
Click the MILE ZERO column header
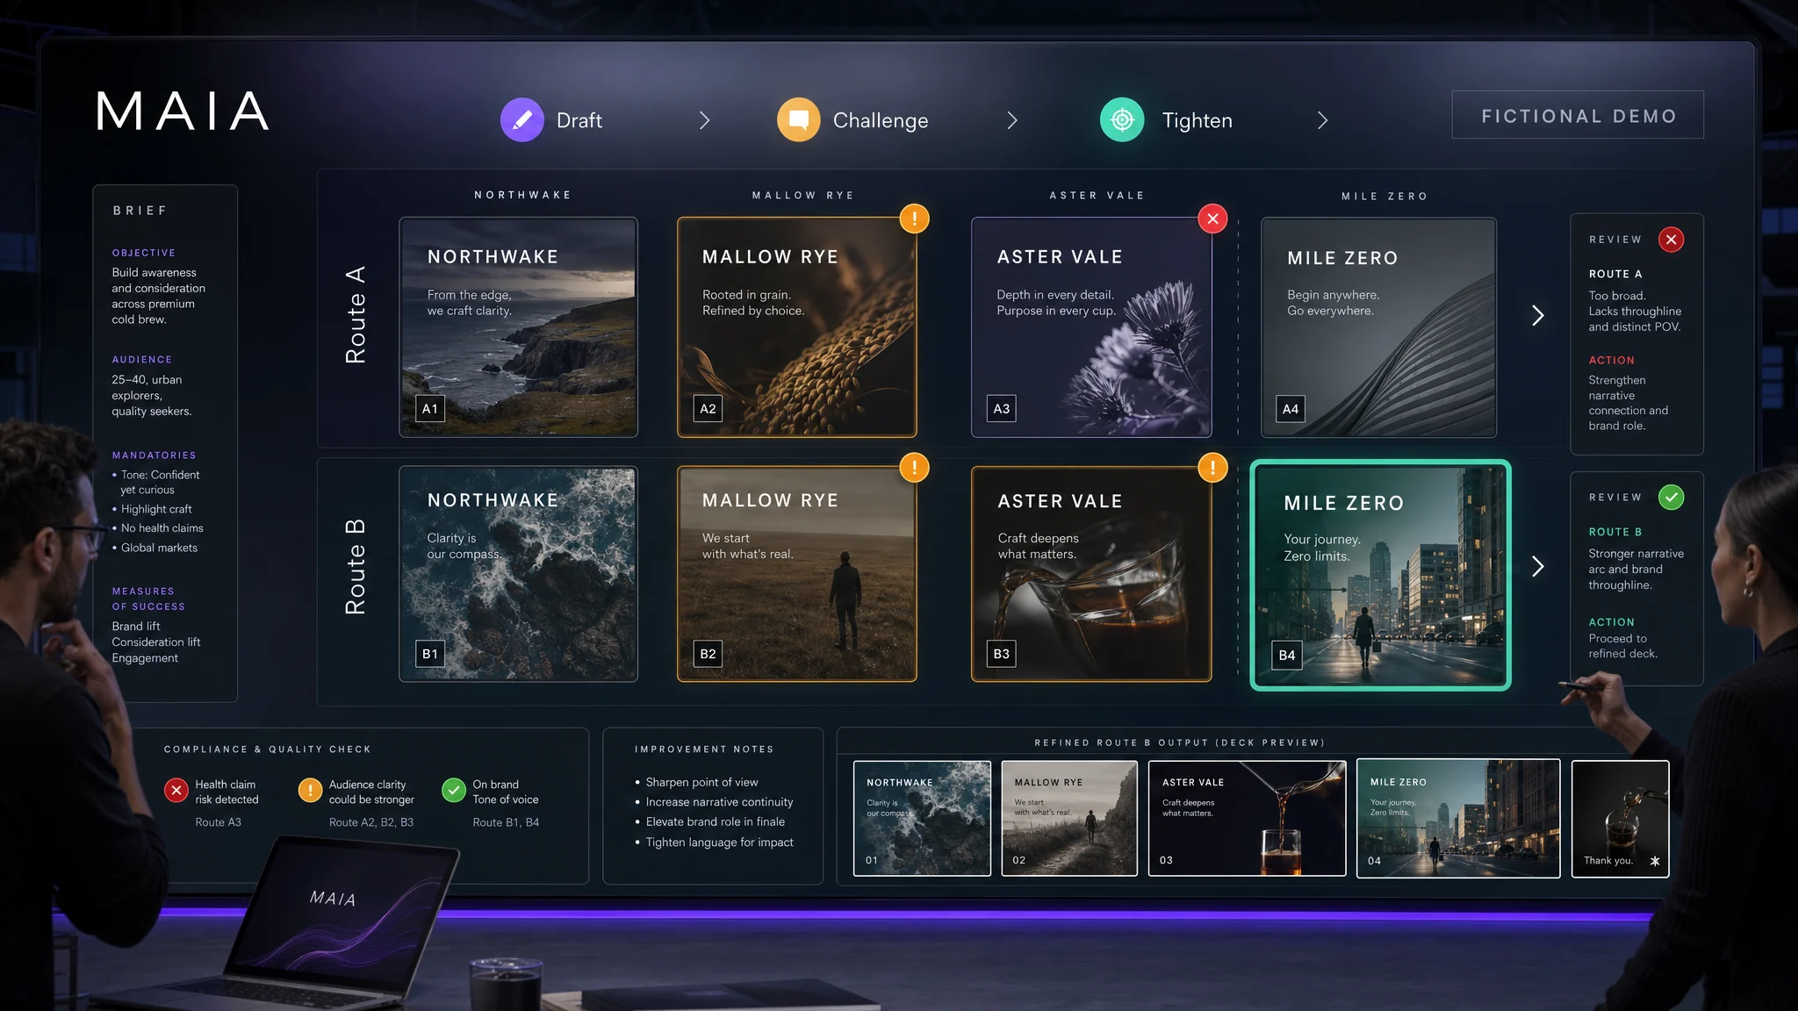click(1384, 196)
